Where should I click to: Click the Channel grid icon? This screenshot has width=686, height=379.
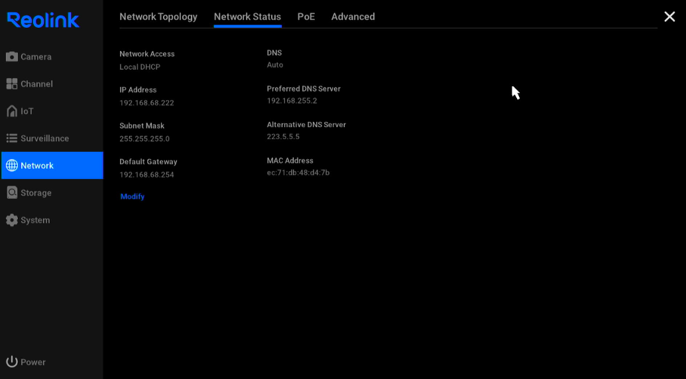point(12,84)
